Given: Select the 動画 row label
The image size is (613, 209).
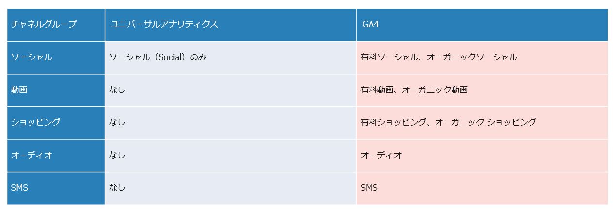Looking at the screenshot, I should click(x=19, y=90).
